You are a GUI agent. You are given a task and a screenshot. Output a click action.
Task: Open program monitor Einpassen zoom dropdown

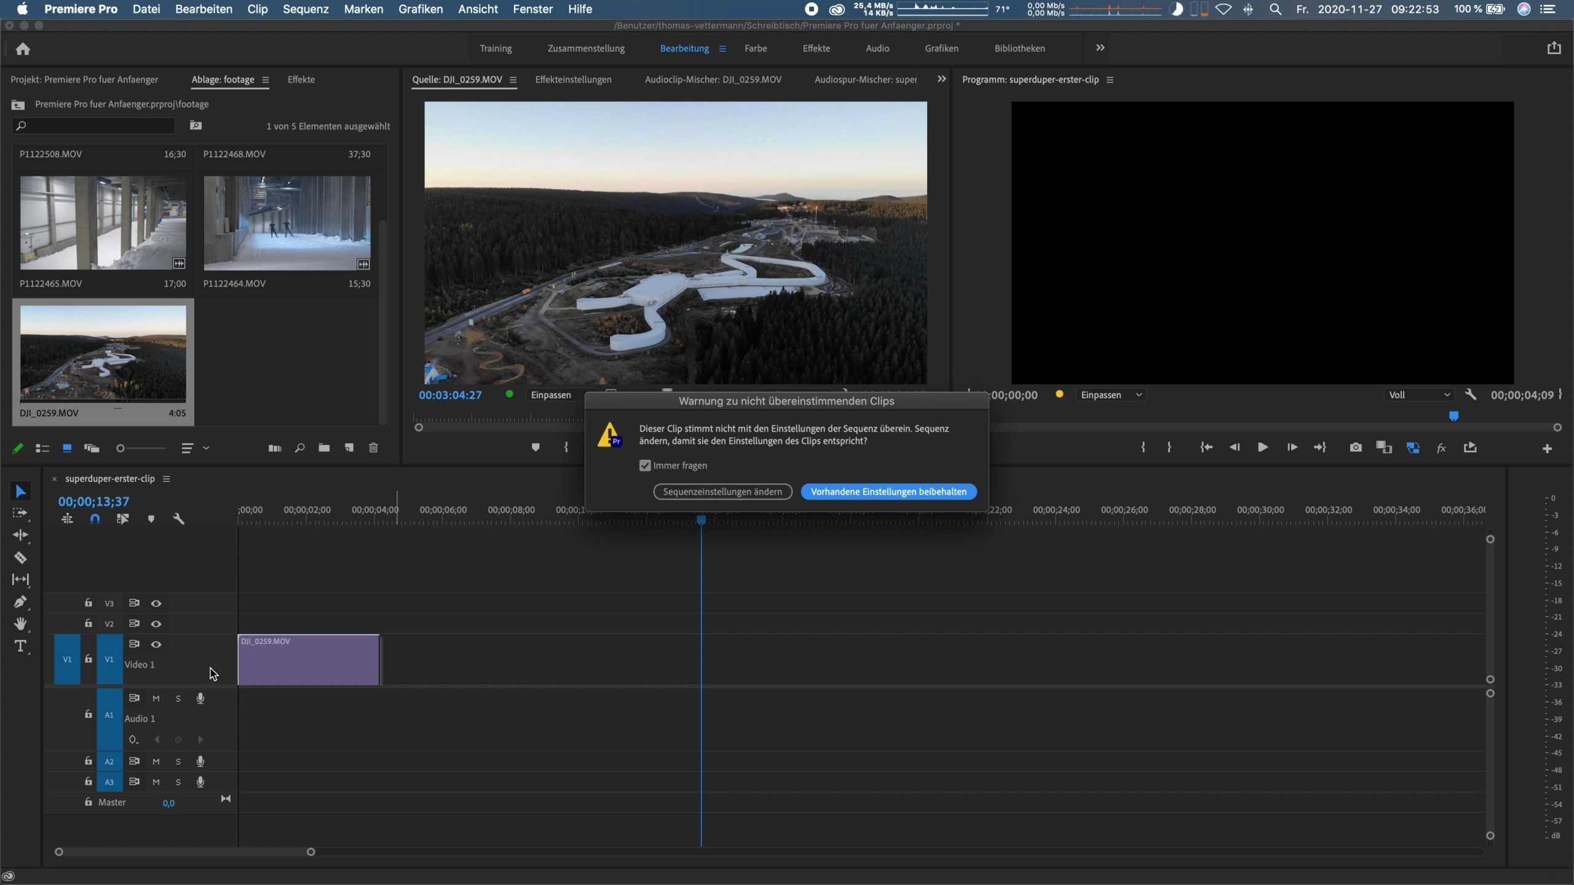tap(1110, 395)
